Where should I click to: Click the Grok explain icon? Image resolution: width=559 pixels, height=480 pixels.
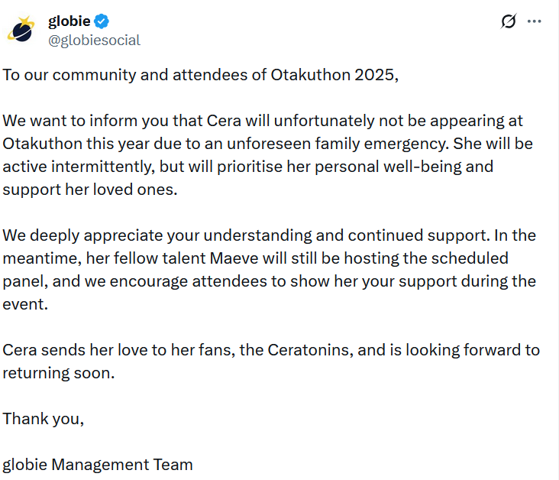(508, 21)
